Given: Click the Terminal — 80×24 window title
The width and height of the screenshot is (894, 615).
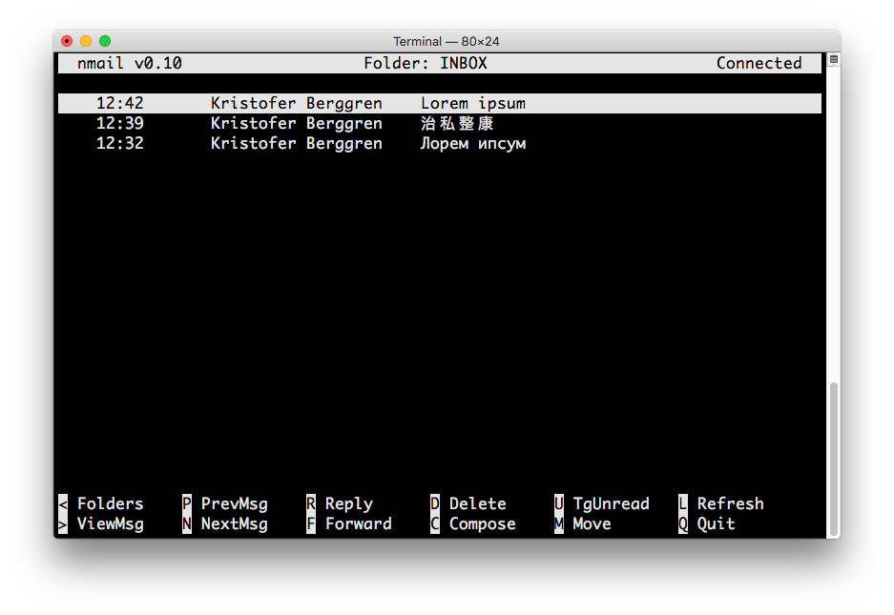Looking at the screenshot, I should [x=447, y=41].
